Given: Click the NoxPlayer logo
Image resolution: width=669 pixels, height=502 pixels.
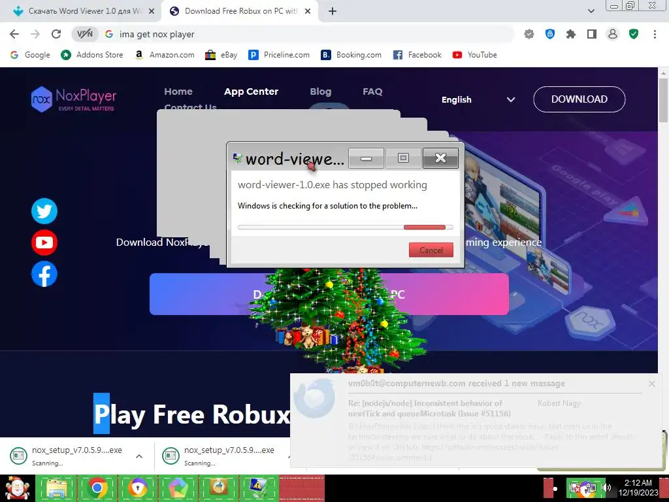Looking at the screenshot, I should coord(73,99).
